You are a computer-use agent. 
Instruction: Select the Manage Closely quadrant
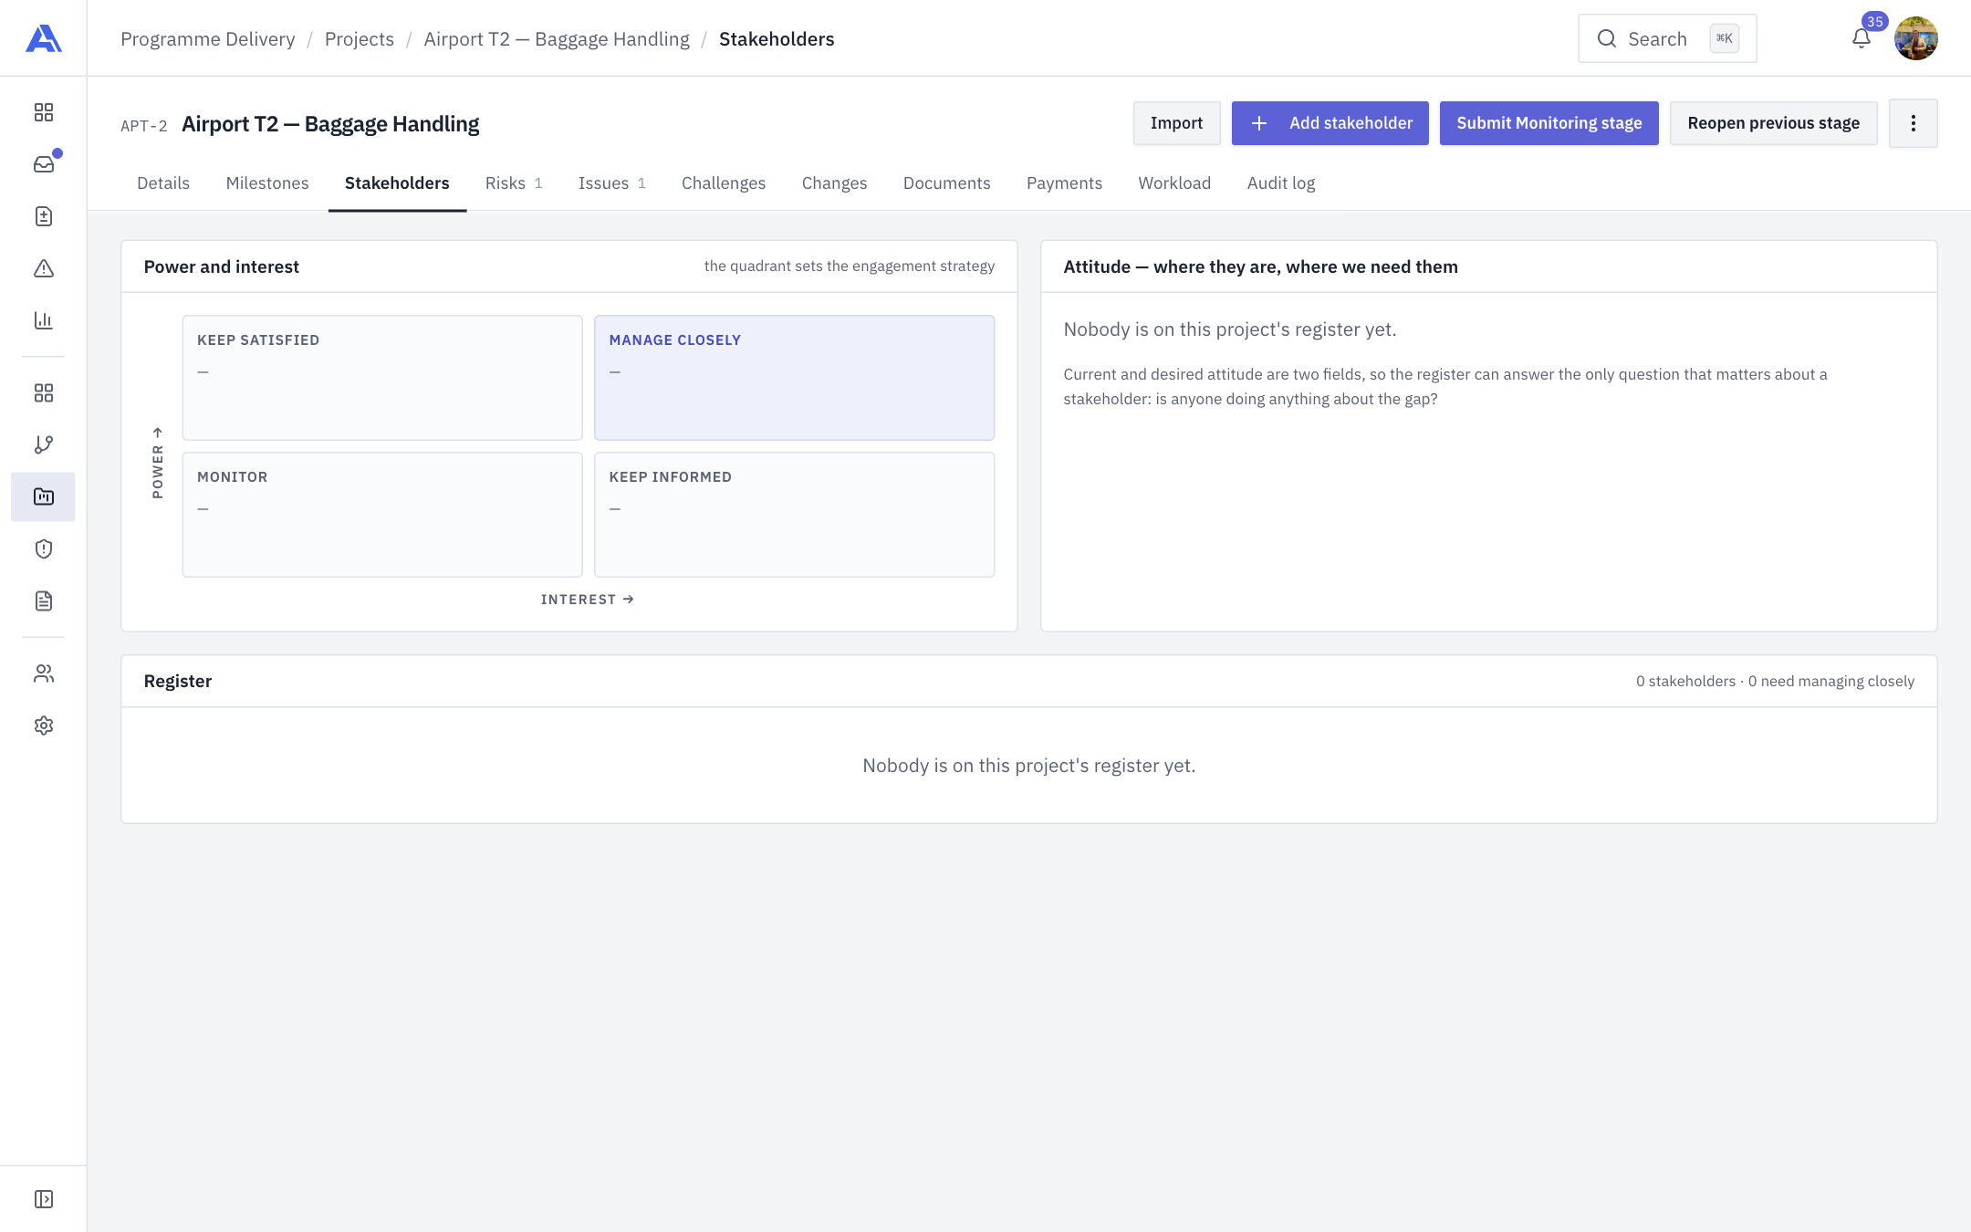[794, 378]
